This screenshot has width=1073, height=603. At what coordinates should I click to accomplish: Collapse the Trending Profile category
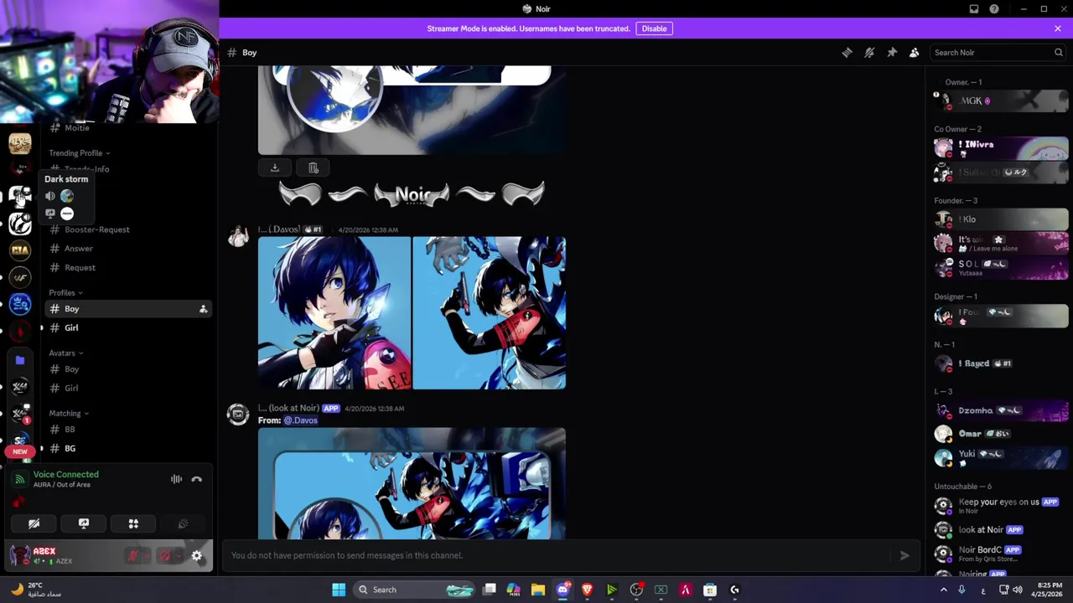click(79, 153)
